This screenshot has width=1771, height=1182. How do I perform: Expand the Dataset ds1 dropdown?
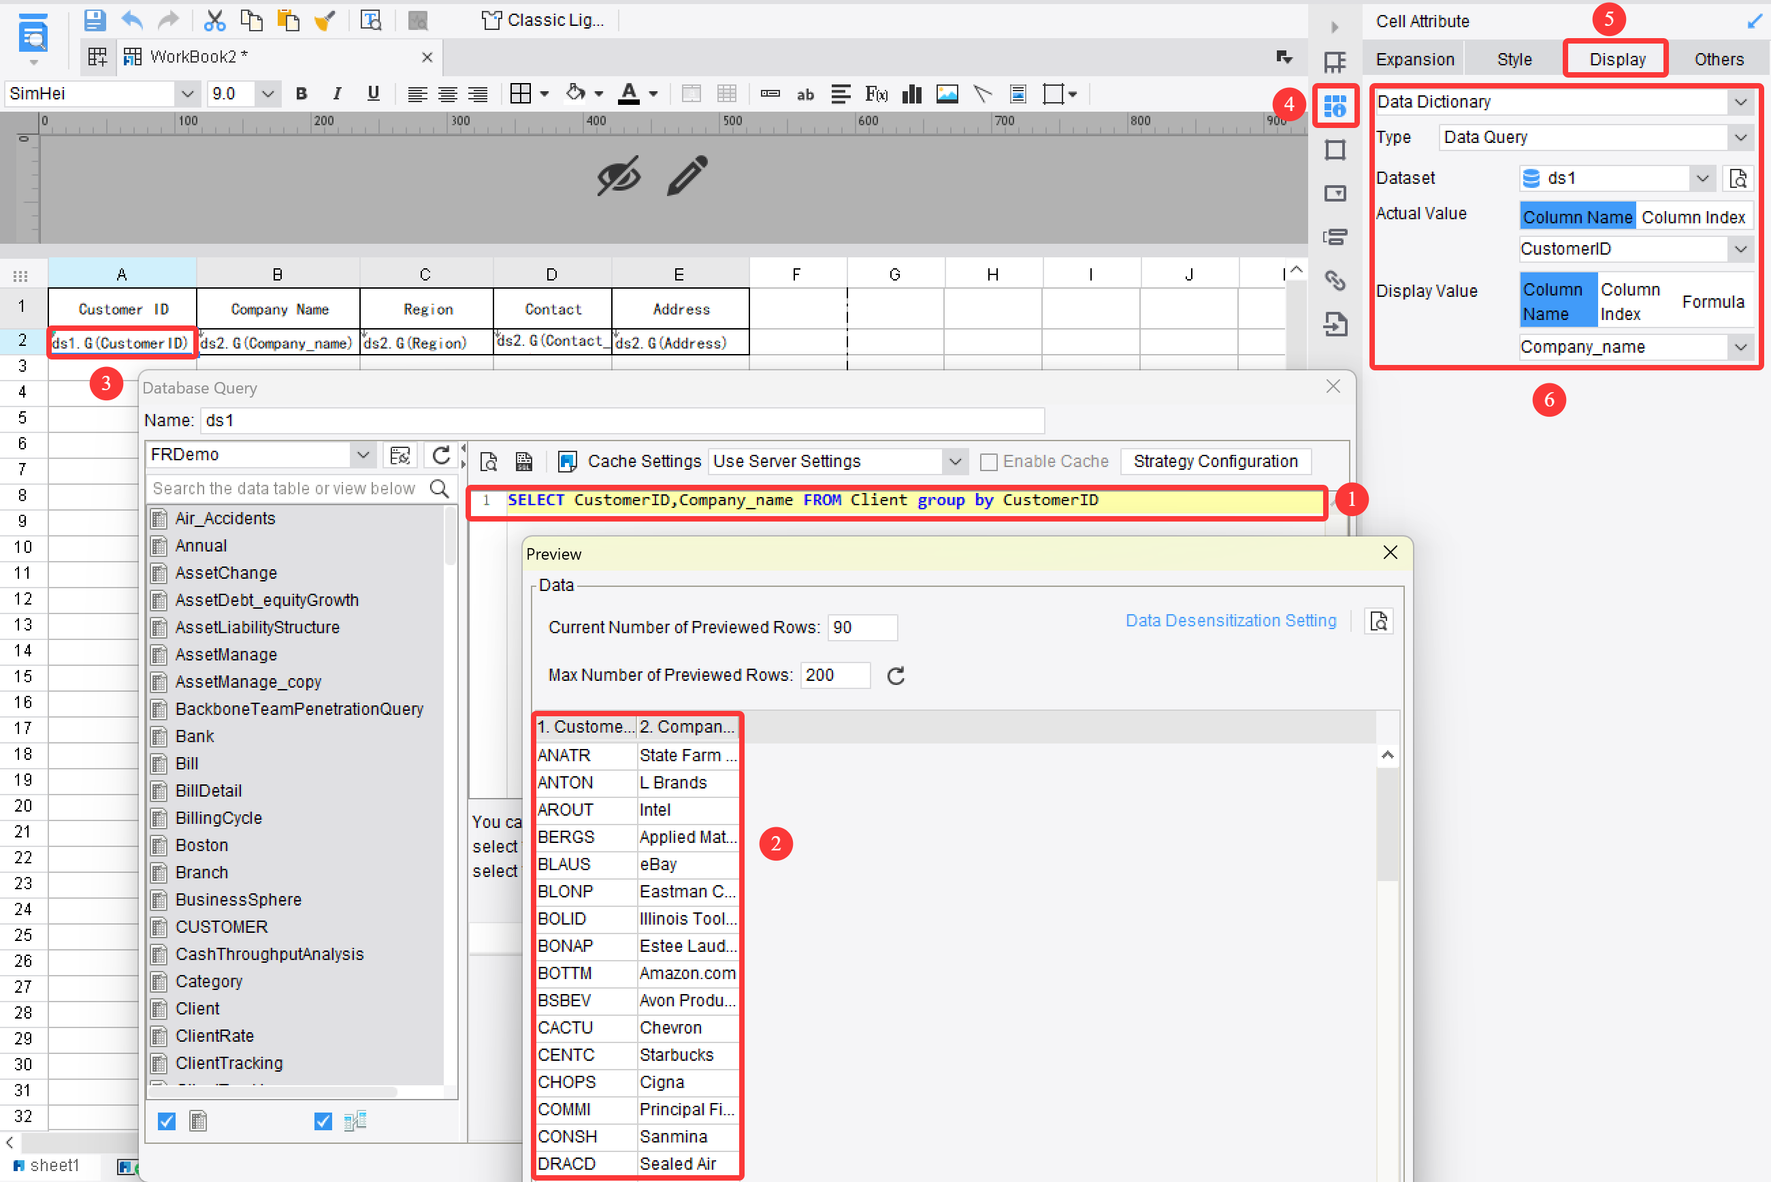click(1702, 178)
